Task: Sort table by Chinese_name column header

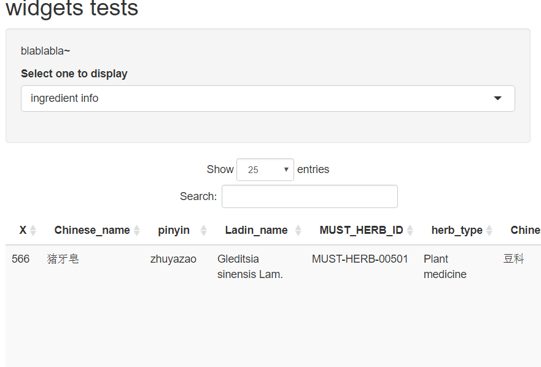Action: pyautogui.click(x=92, y=230)
